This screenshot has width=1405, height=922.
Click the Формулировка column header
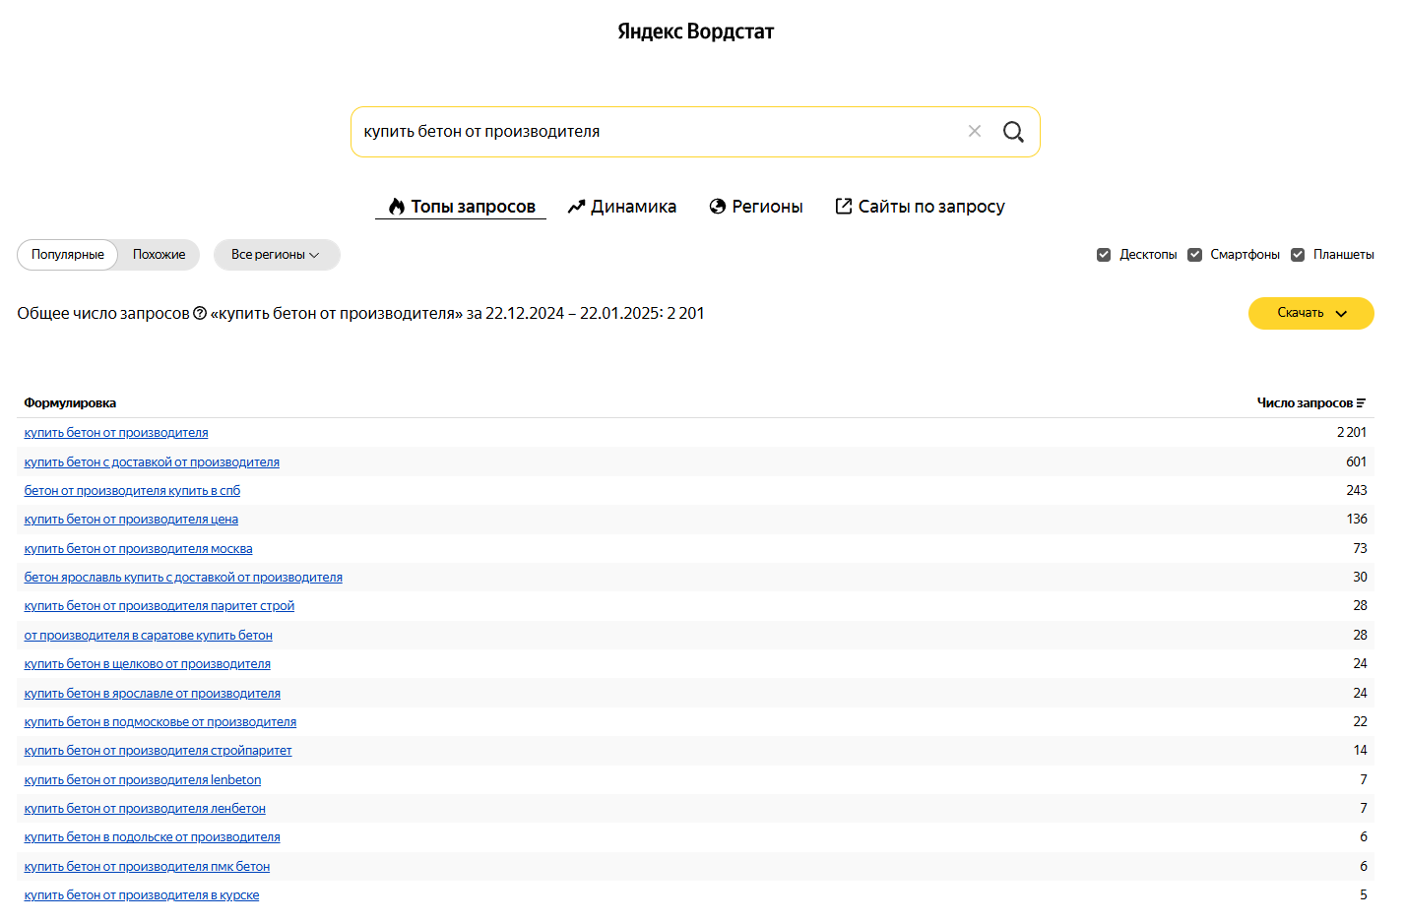[x=70, y=403]
